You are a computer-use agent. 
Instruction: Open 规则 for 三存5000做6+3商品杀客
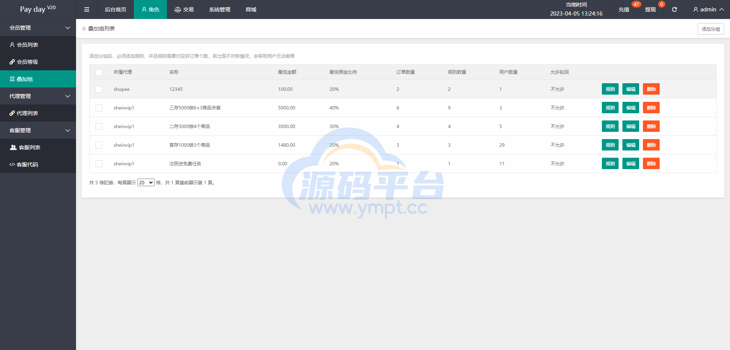point(610,108)
